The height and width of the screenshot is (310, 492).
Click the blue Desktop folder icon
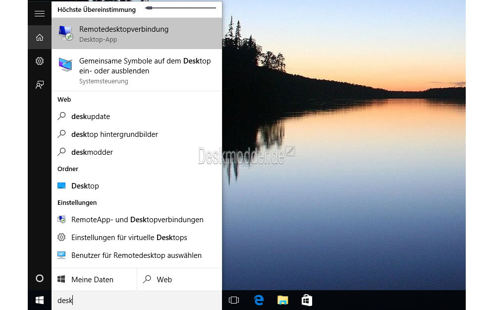[61, 186]
